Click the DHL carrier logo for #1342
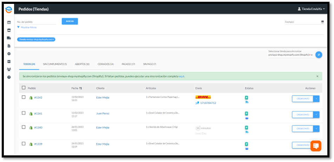This screenshot has width=334, height=162. [x=203, y=97]
